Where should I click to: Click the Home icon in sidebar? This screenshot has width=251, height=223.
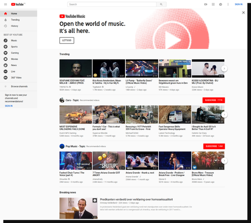click(5, 13)
